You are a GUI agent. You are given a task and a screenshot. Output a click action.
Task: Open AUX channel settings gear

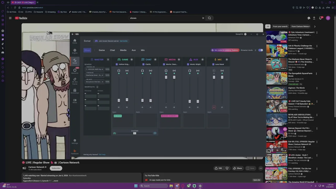coord(203,60)
